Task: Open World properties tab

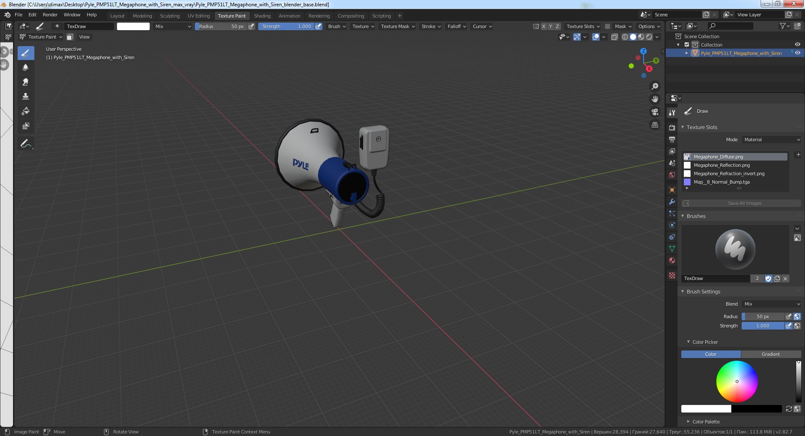Action: coord(672,175)
